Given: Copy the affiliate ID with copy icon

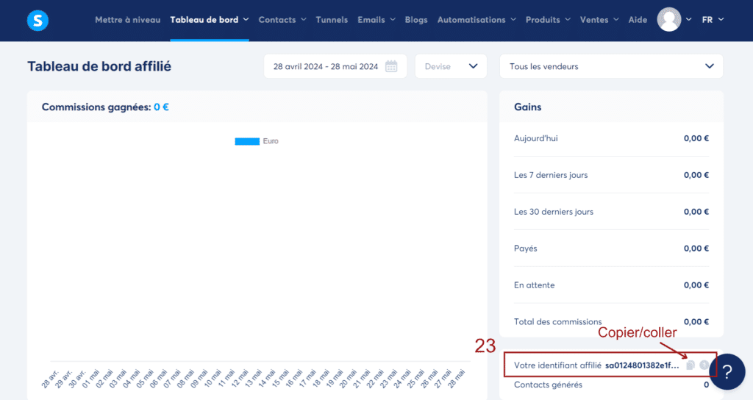Looking at the screenshot, I should (x=690, y=365).
